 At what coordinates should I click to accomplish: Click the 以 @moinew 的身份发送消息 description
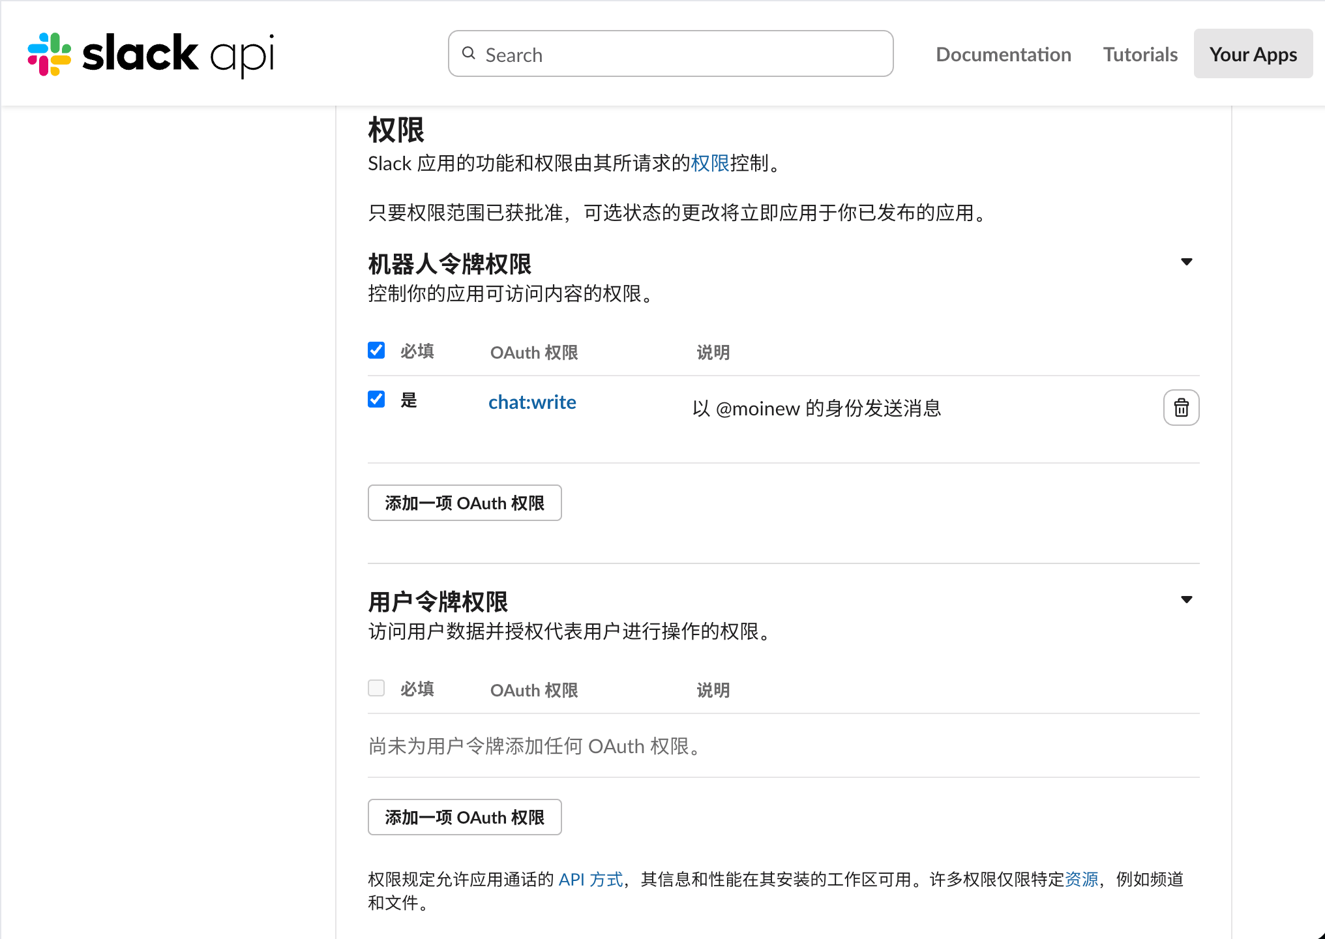[x=816, y=408]
